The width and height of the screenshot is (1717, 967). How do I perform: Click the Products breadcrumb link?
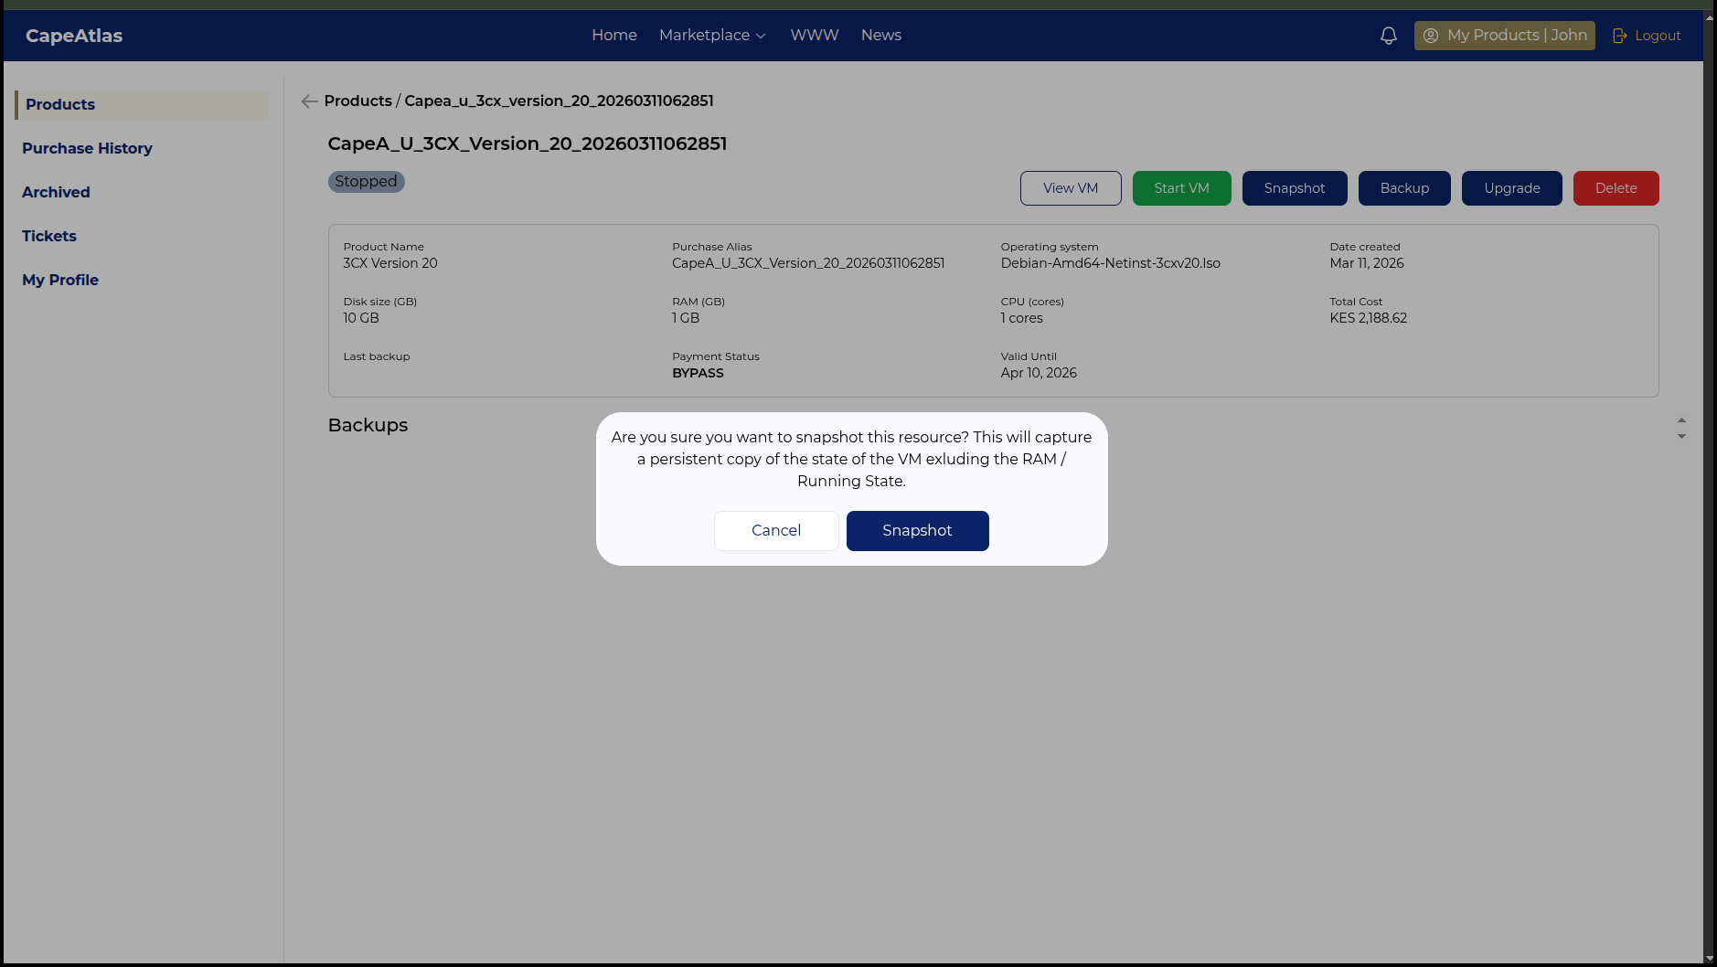point(357,101)
